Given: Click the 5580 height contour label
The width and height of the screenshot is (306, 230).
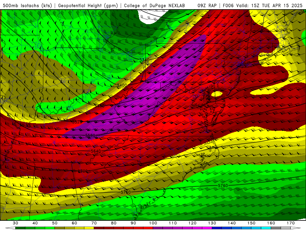Looking at the screenshot, I should pyautogui.click(x=90, y=135).
